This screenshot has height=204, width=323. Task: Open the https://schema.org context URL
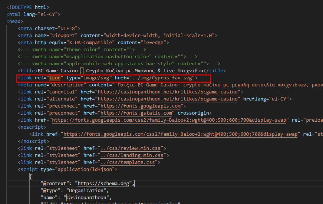103,184
